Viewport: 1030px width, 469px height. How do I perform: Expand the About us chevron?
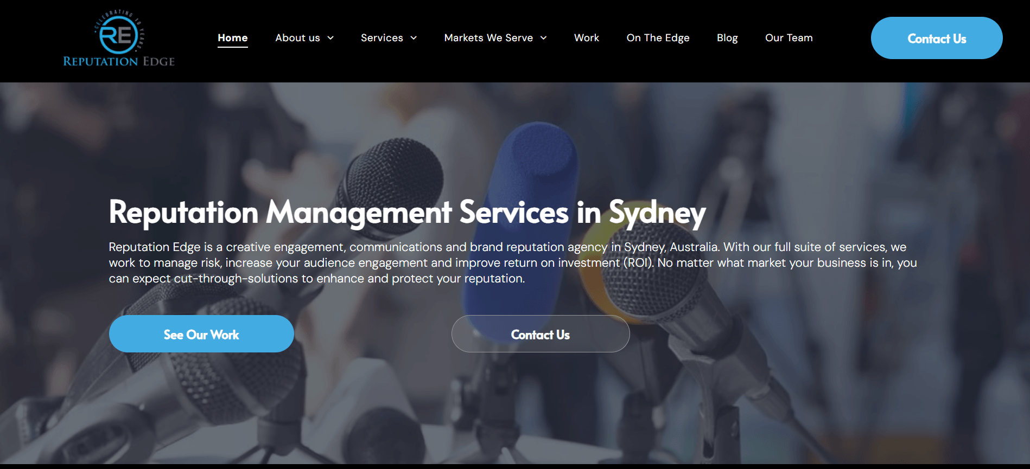(x=330, y=38)
